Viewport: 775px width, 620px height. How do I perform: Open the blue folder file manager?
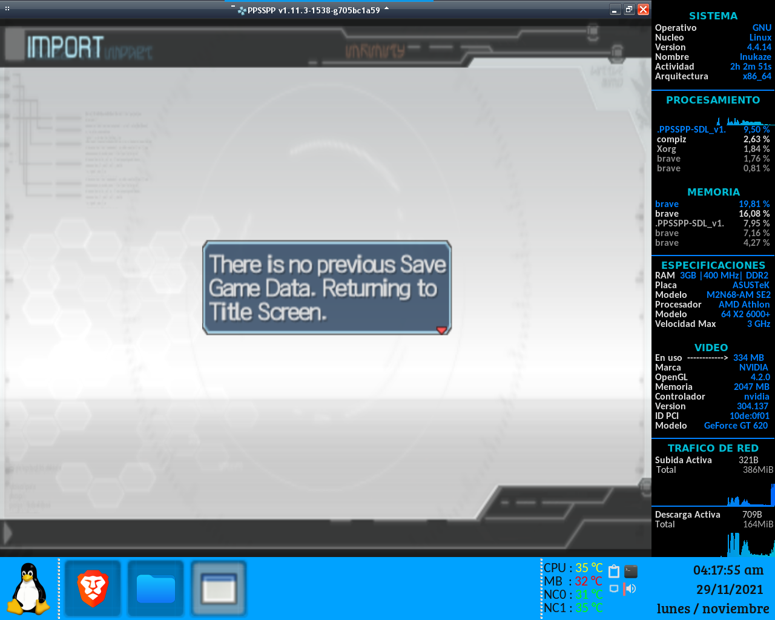[156, 589]
